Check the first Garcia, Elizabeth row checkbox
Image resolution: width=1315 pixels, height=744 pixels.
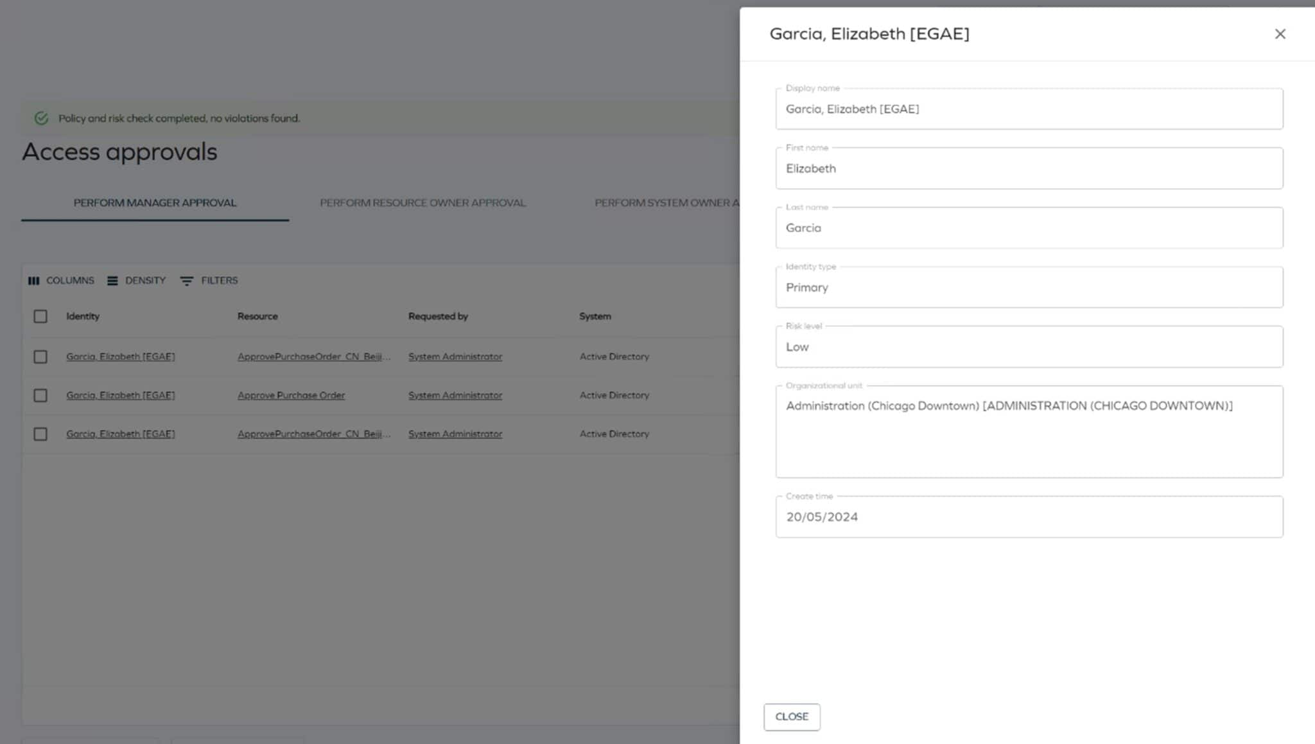click(40, 357)
